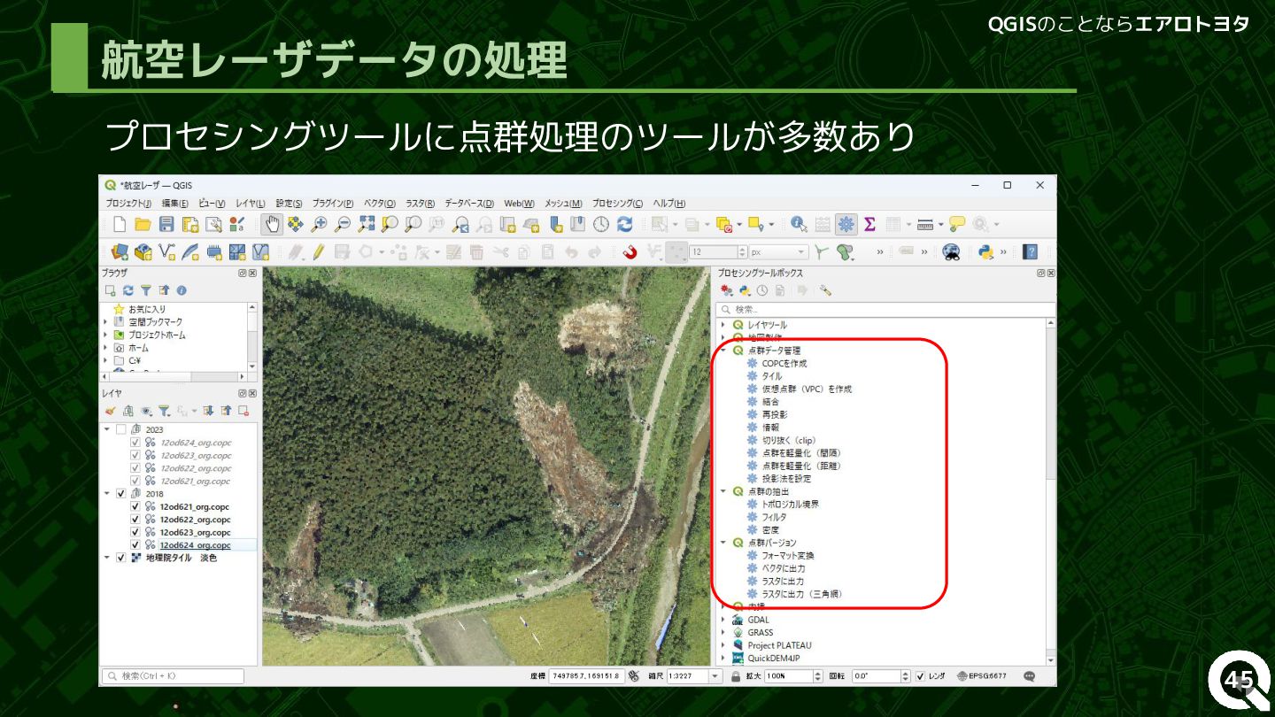Expand the GDAL provider in toolbox

723,620
